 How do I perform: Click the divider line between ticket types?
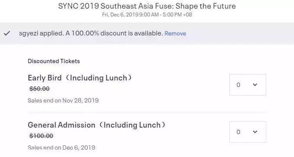pyautogui.click(x=147, y=112)
